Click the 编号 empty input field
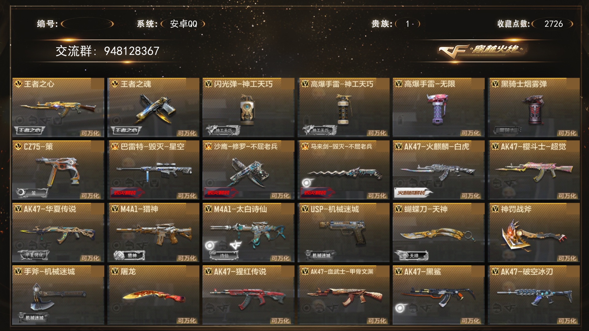 click(x=87, y=24)
